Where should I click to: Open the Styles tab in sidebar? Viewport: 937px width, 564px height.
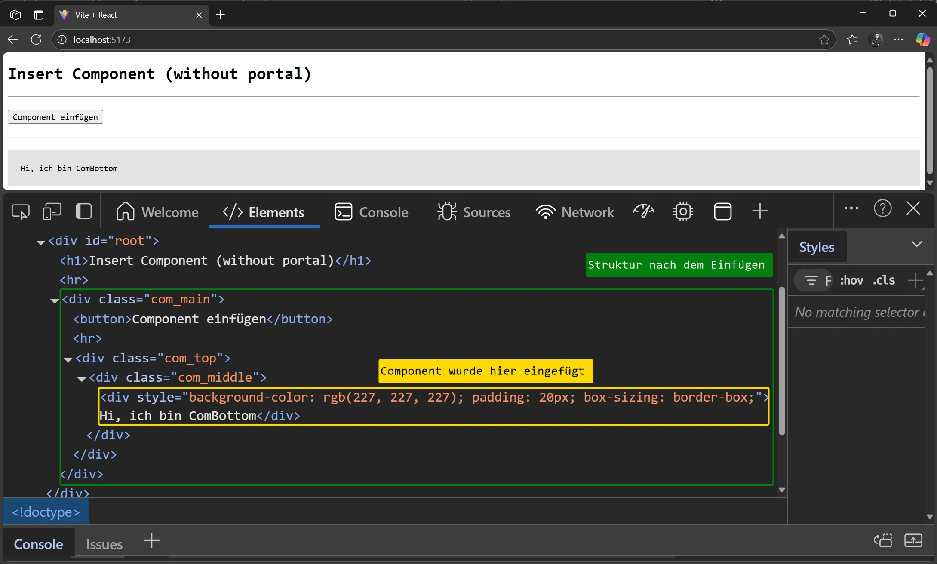tap(817, 247)
